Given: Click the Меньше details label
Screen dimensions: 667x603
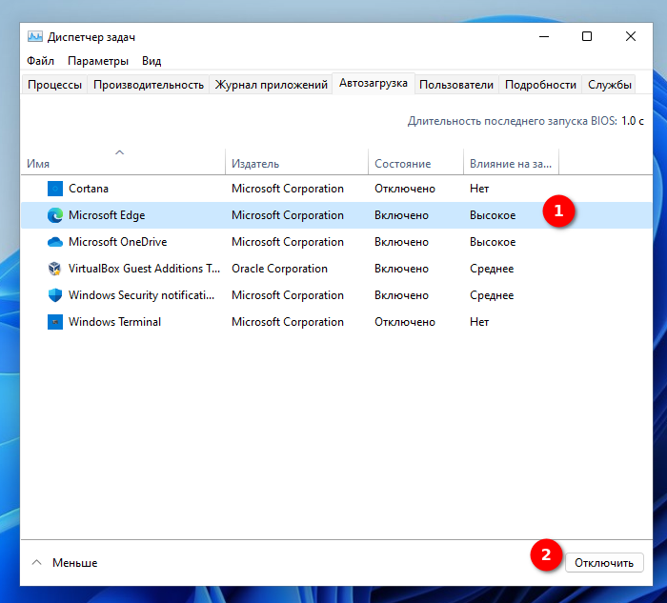Looking at the screenshot, I should click(x=75, y=563).
